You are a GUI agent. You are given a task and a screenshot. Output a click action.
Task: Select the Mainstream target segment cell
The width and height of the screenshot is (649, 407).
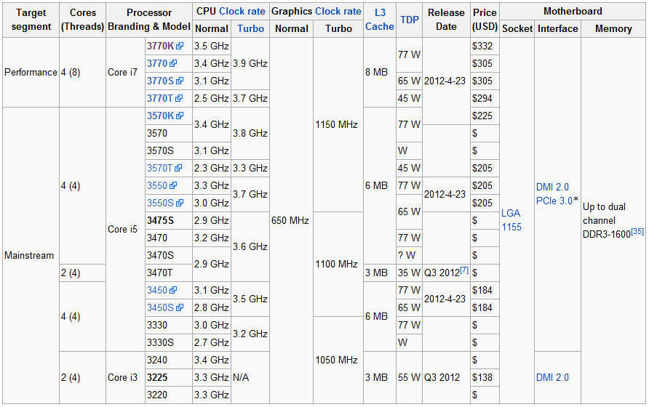[31, 255]
